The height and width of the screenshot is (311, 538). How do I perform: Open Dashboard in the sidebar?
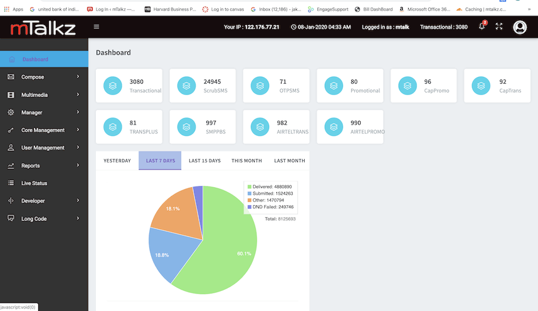point(35,59)
